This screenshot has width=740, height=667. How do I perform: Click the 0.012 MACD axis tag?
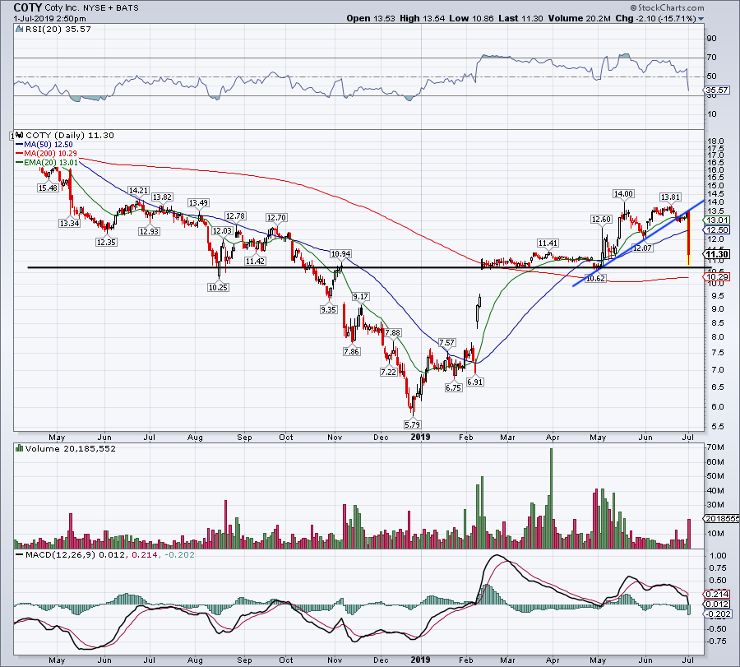(x=716, y=604)
